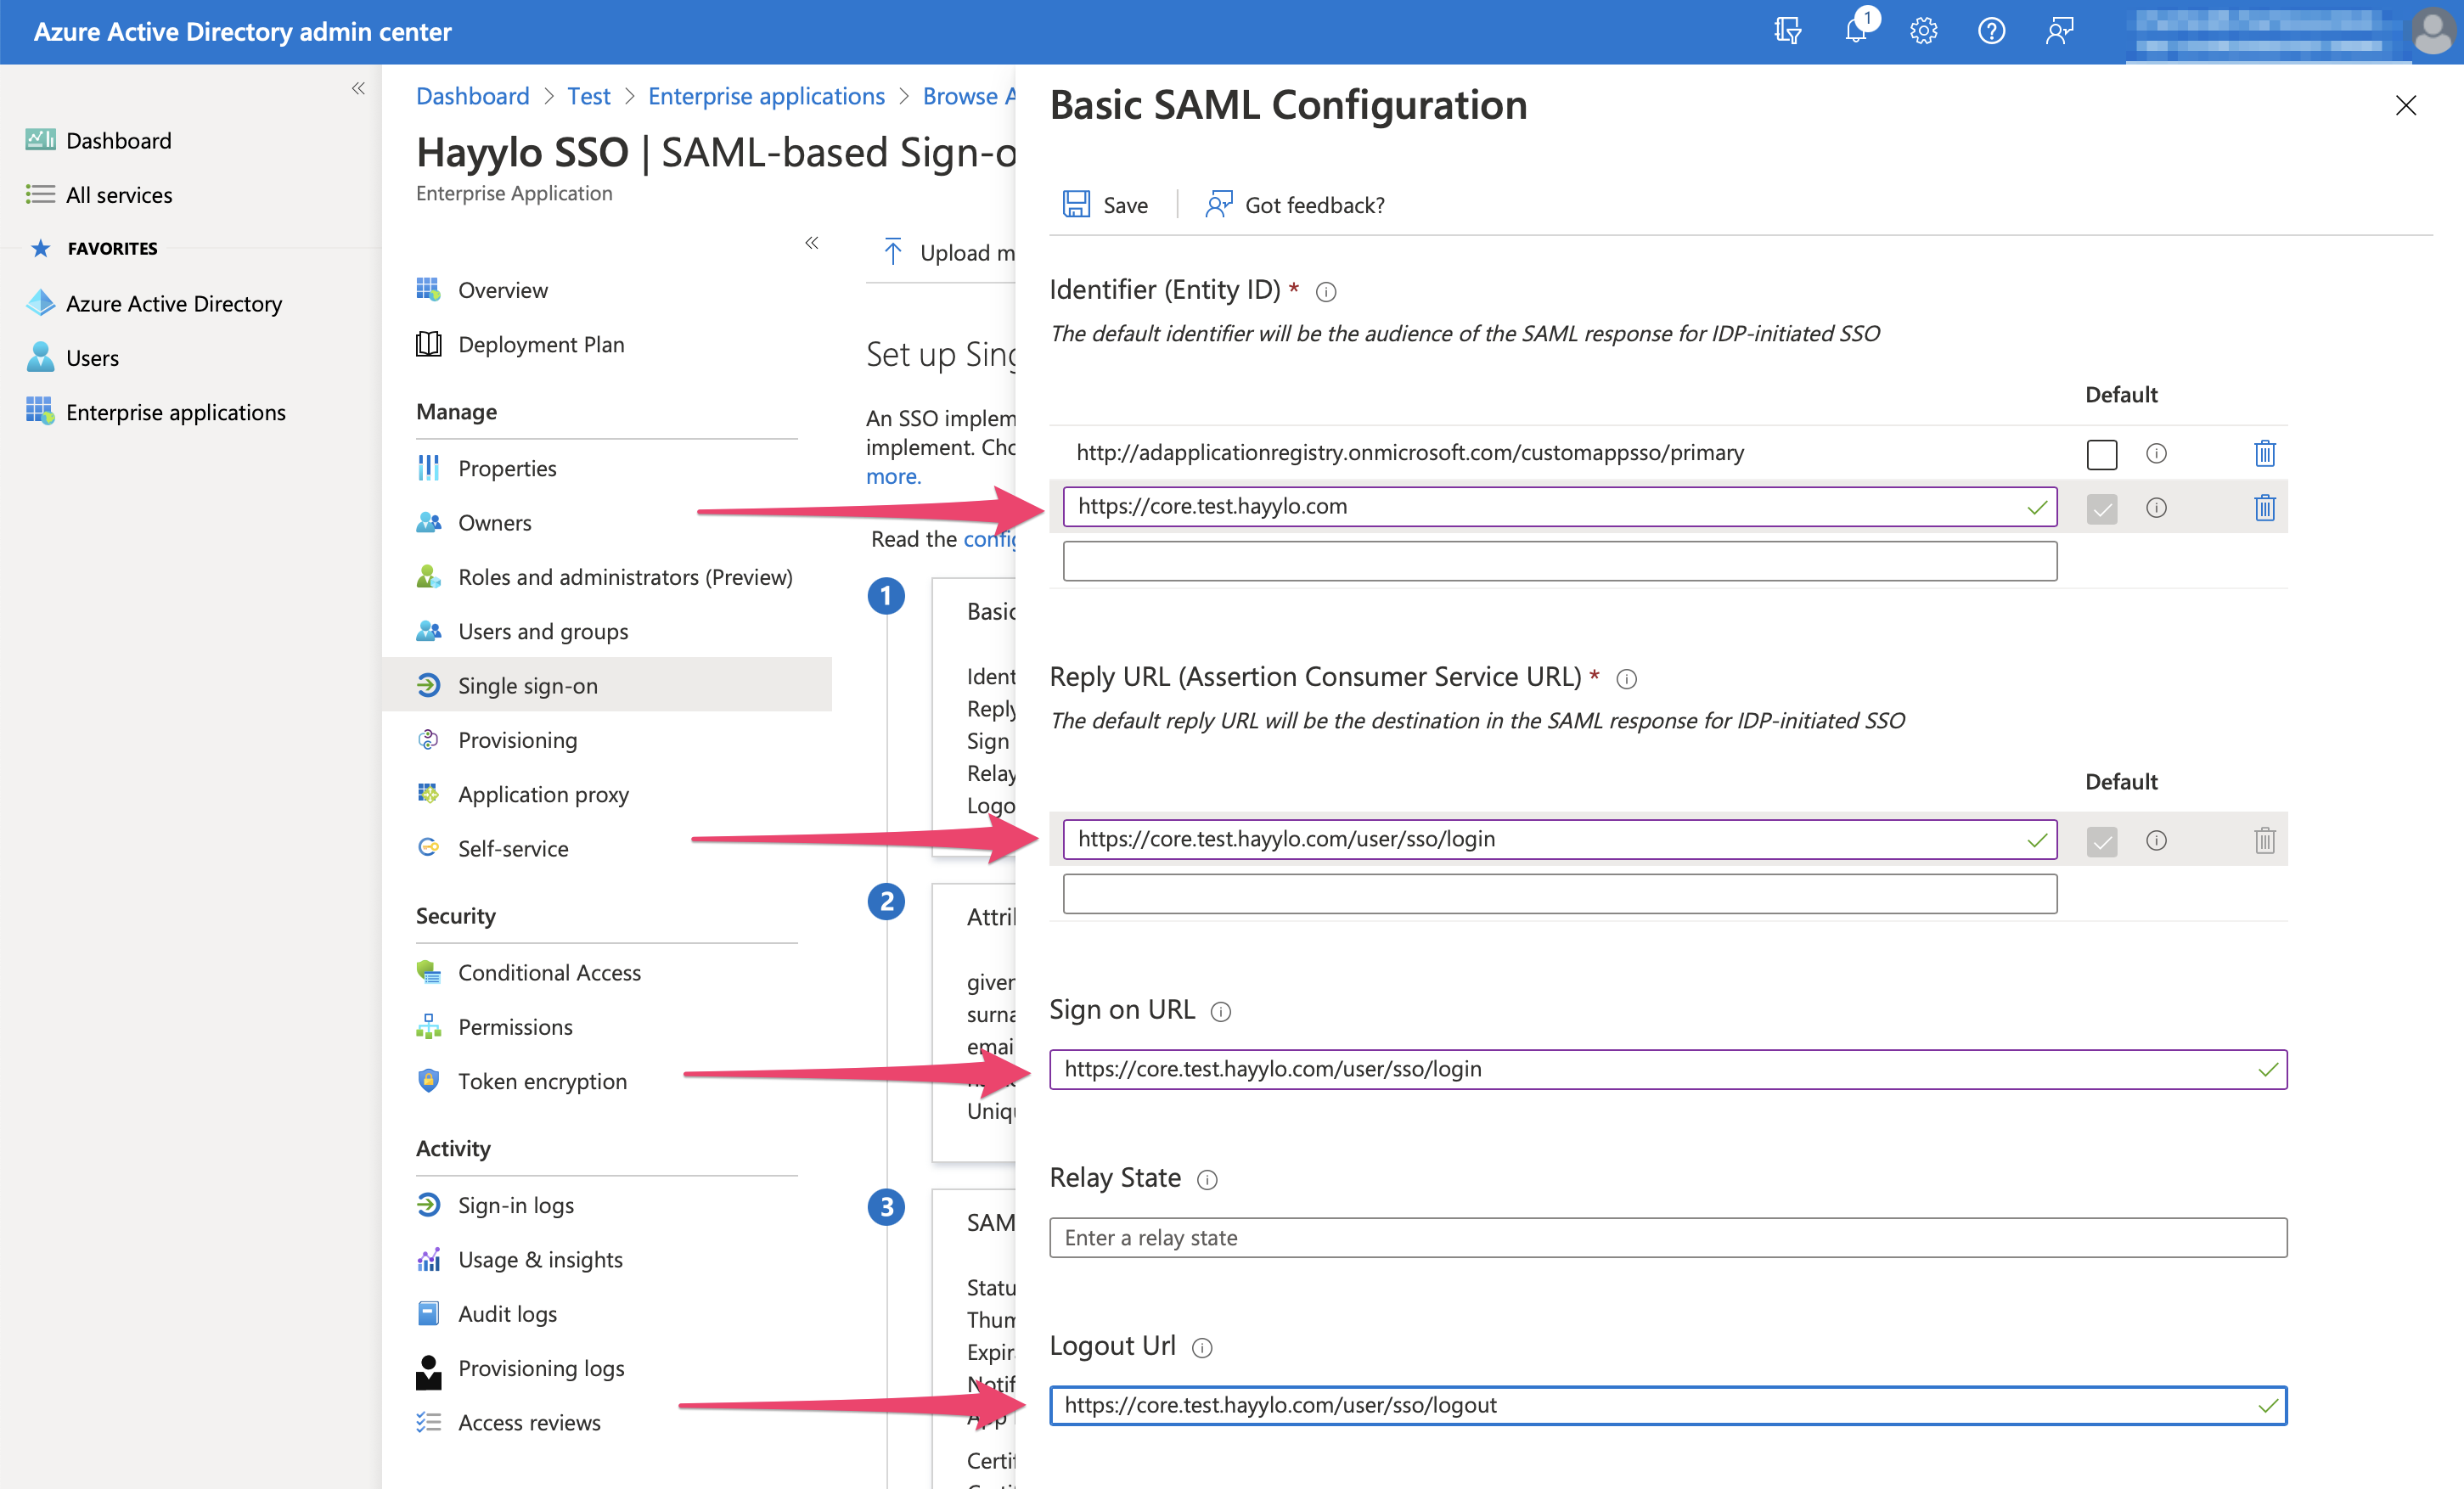Open Cloud Shell/directory filter icon in header
Screen dimensions: 2464x1489
(1787, 31)
